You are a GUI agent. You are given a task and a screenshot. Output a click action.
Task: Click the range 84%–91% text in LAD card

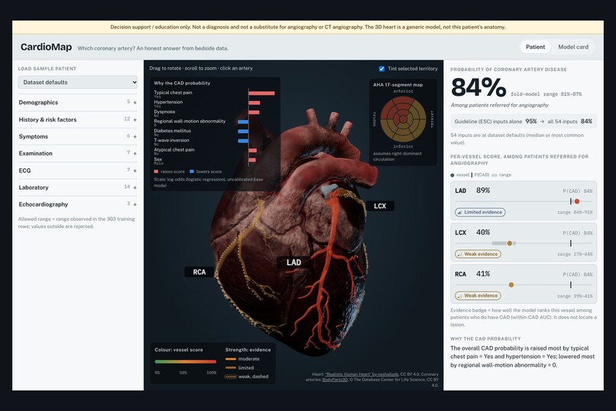(575, 212)
